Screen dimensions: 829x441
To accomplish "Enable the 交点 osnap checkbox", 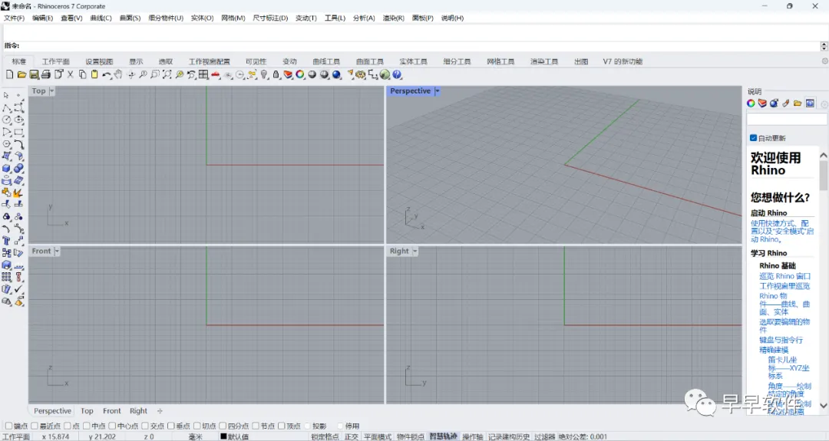I will click(145, 426).
